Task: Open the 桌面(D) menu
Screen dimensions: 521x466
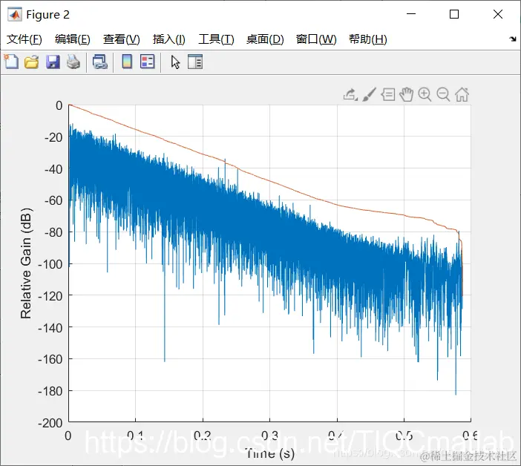Action: point(265,39)
